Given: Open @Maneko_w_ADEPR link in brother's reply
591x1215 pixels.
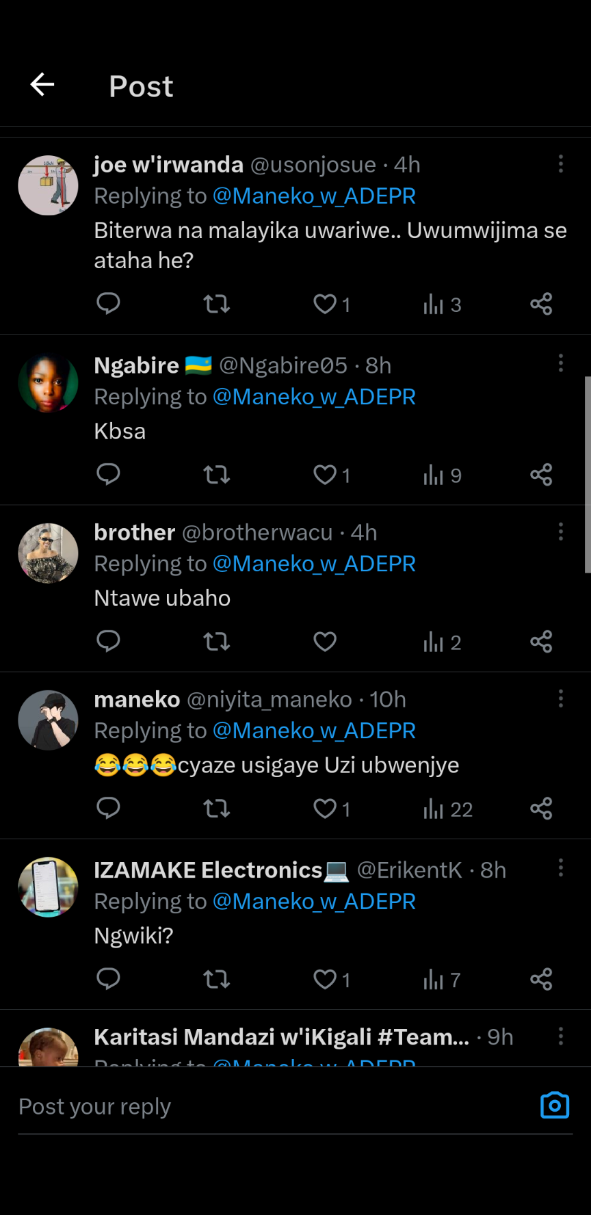Looking at the screenshot, I should click(314, 564).
